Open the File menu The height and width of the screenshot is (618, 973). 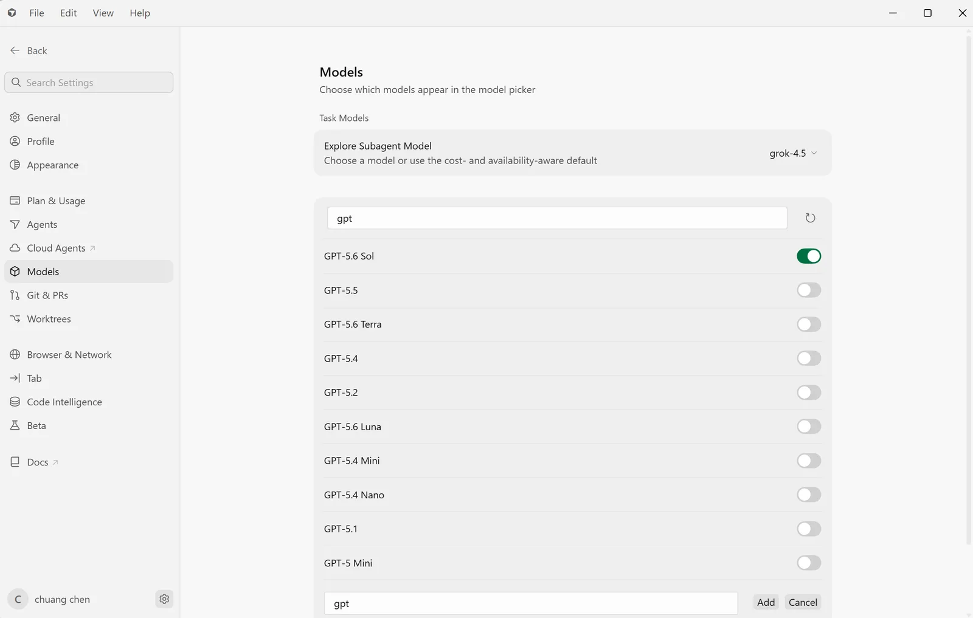point(36,13)
